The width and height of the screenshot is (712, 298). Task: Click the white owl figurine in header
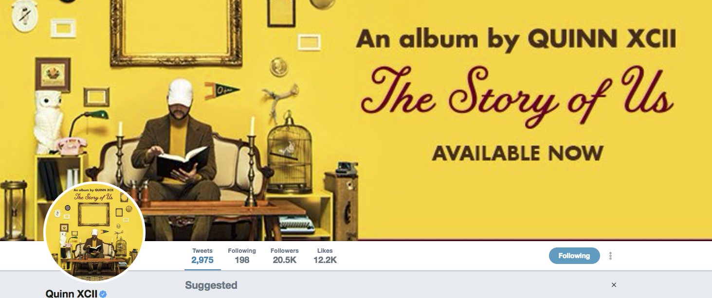(x=48, y=121)
